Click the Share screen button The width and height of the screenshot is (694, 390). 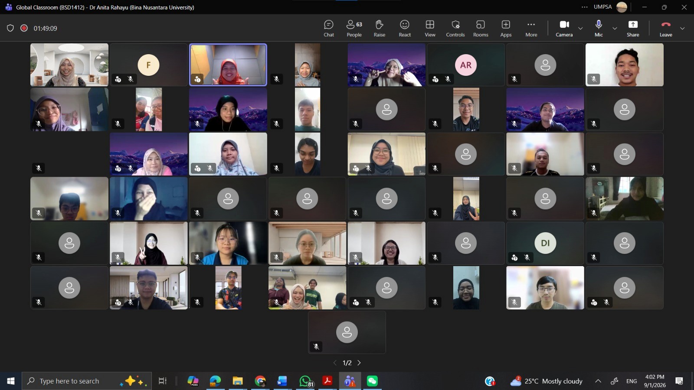(x=633, y=28)
